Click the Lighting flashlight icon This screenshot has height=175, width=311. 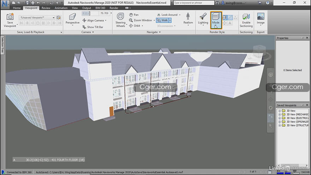click(x=203, y=17)
